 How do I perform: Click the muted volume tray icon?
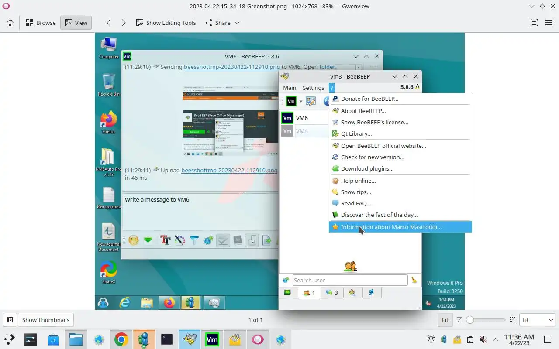(483, 339)
